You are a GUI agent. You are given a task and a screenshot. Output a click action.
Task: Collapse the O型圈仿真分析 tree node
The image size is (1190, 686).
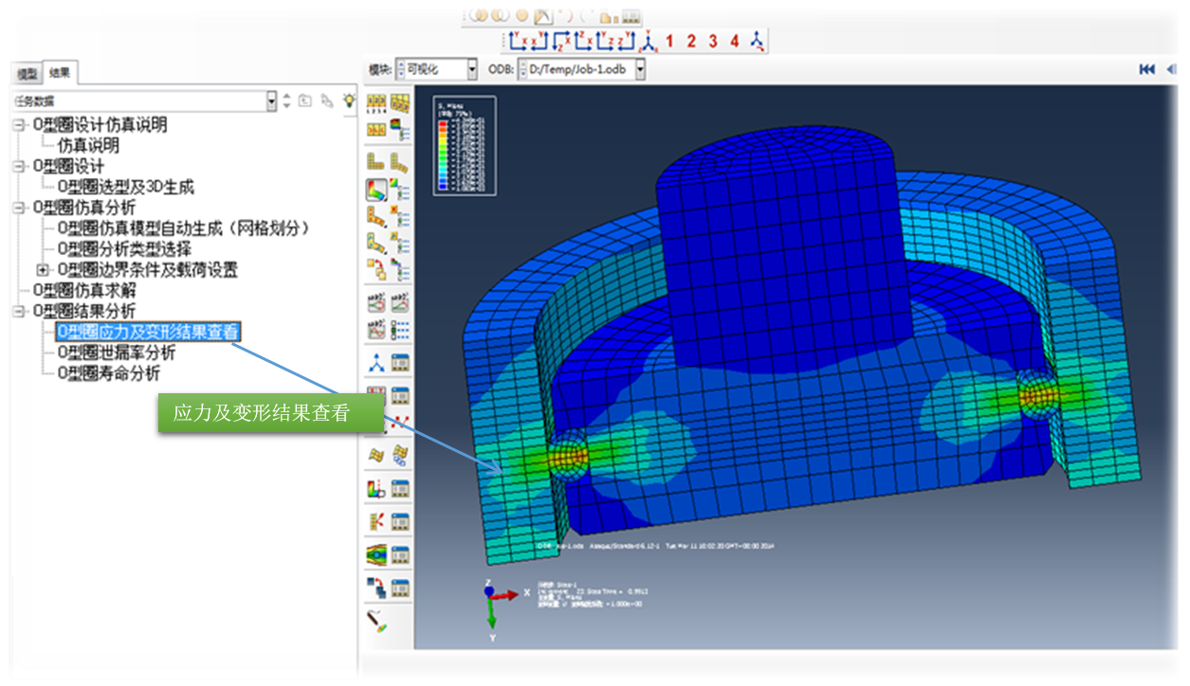[x=17, y=208]
